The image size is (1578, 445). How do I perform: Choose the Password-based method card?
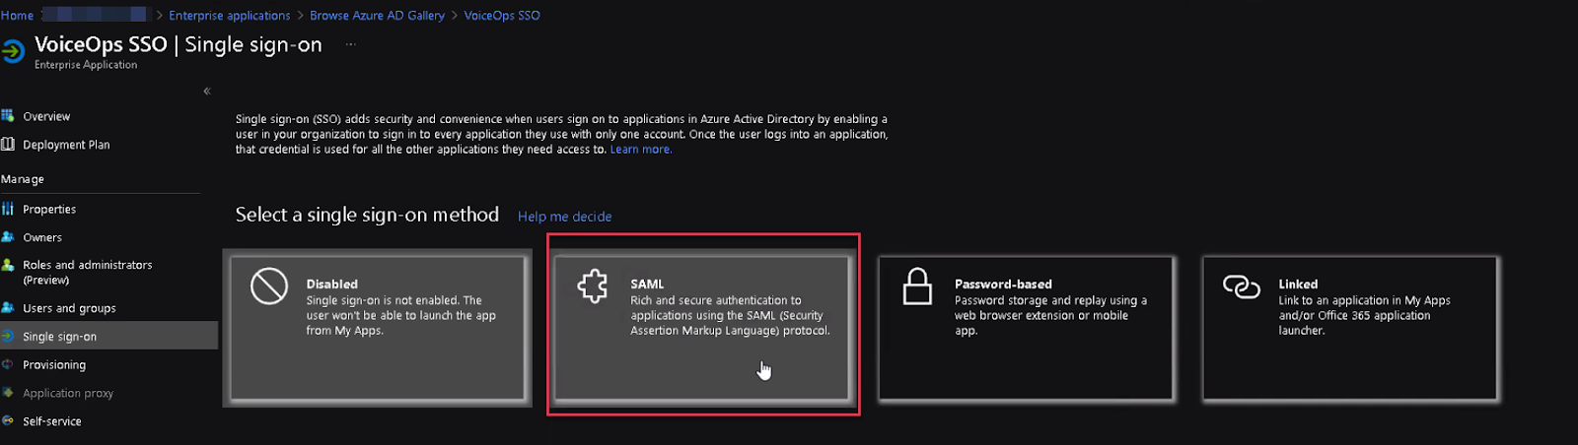[x=1026, y=328]
